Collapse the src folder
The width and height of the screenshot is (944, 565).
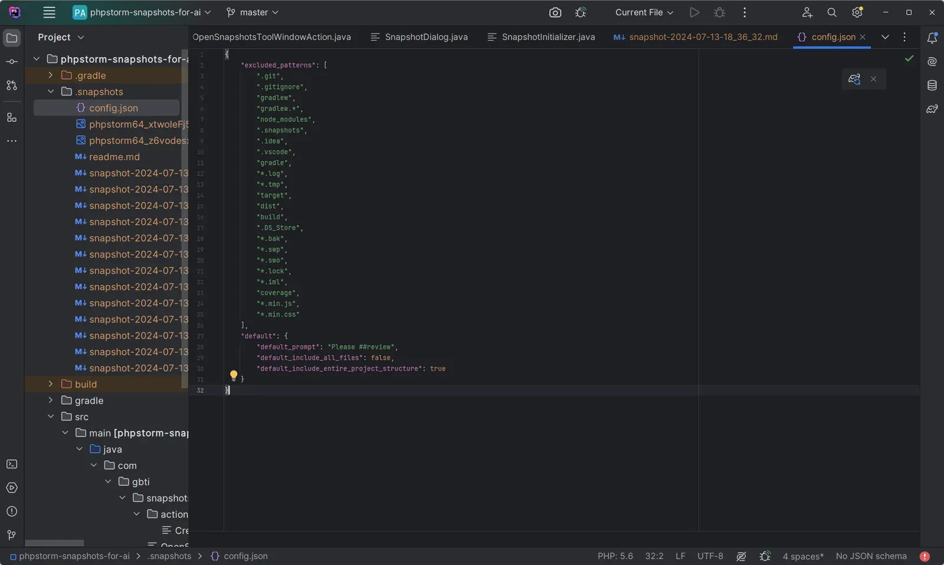(x=50, y=417)
